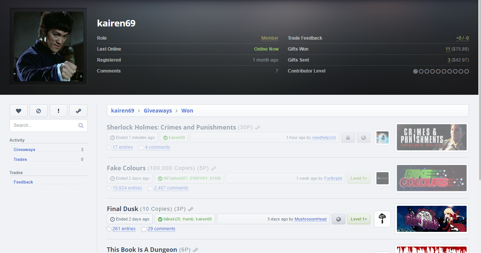
Task: Click kairen69 in the breadcrumb
Action: coord(123,111)
